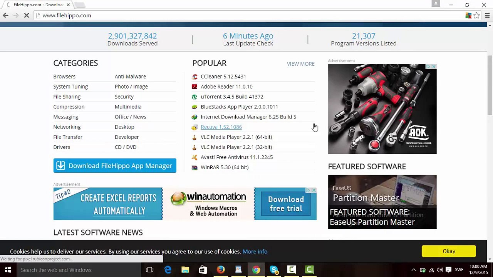Image resolution: width=493 pixels, height=277 pixels.
Task: Launch Microsoft Edge from the taskbar
Action: pyautogui.click(x=168, y=270)
